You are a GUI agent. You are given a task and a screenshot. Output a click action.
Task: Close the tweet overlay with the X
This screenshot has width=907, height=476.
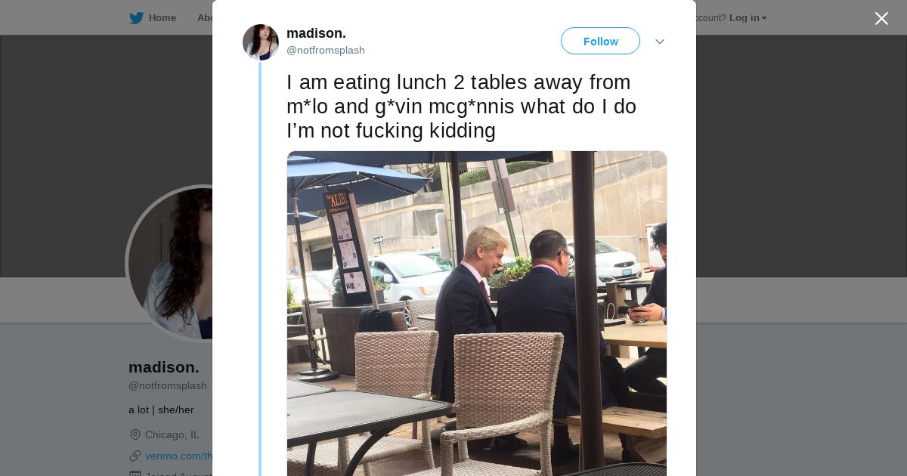(881, 18)
